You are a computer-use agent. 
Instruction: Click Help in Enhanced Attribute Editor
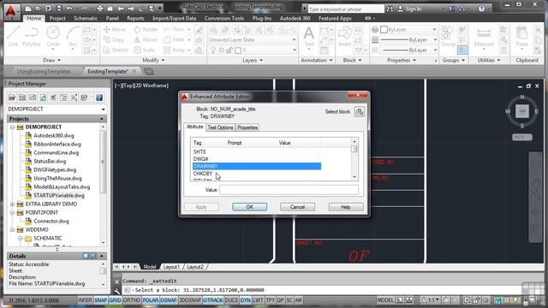point(346,207)
